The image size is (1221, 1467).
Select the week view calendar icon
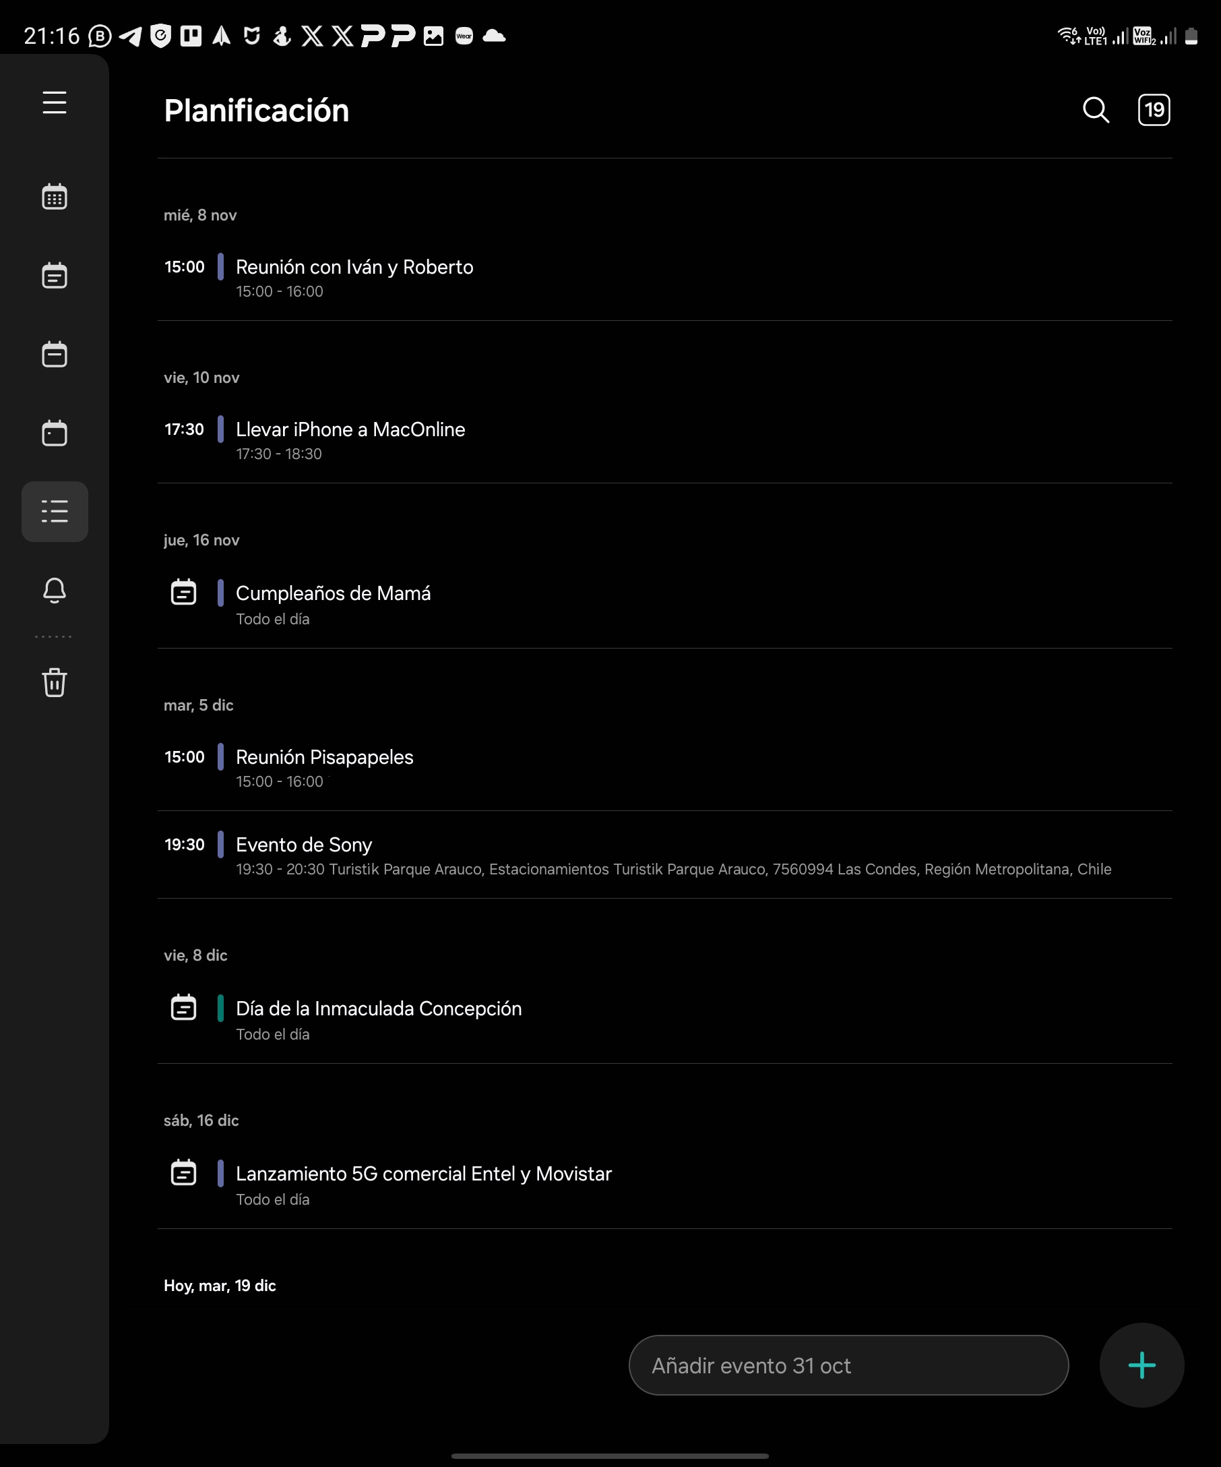pyautogui.click(x=55, y=275)
